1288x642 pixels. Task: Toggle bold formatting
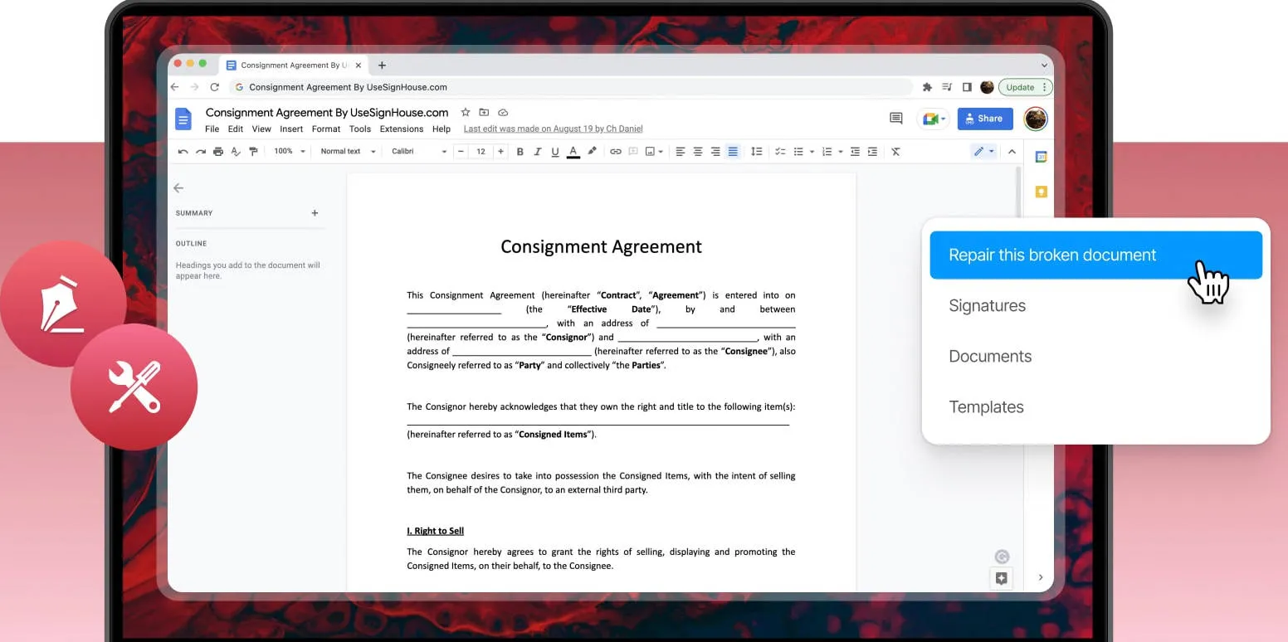520,152
